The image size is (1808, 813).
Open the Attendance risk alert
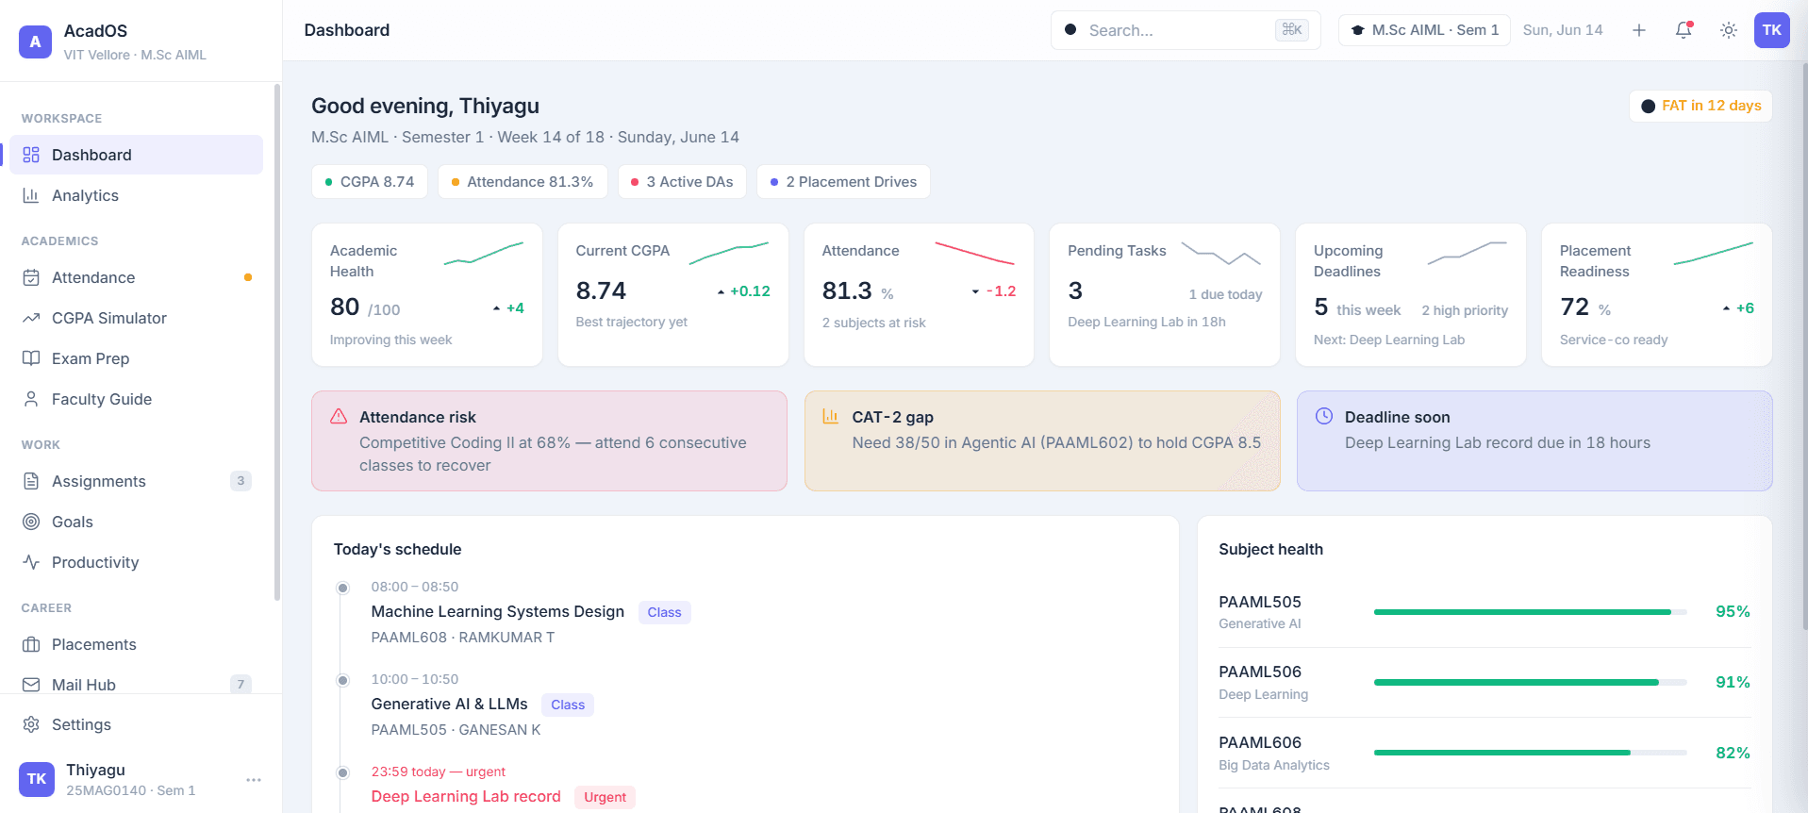click(549, 440)
